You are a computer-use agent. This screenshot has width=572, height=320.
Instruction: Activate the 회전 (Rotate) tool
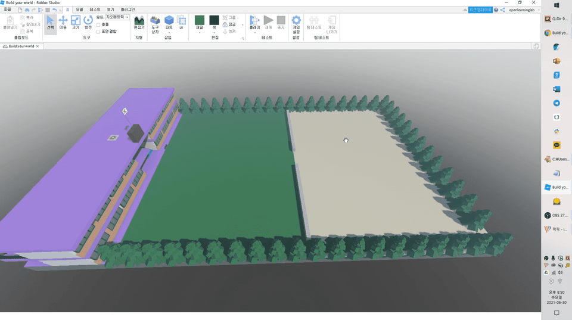pyautogui.click(x=88, y=23)
